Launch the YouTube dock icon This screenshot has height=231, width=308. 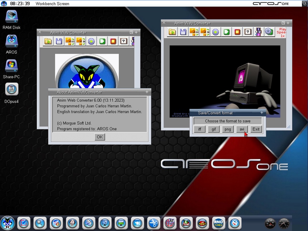(x=186, y=223)
